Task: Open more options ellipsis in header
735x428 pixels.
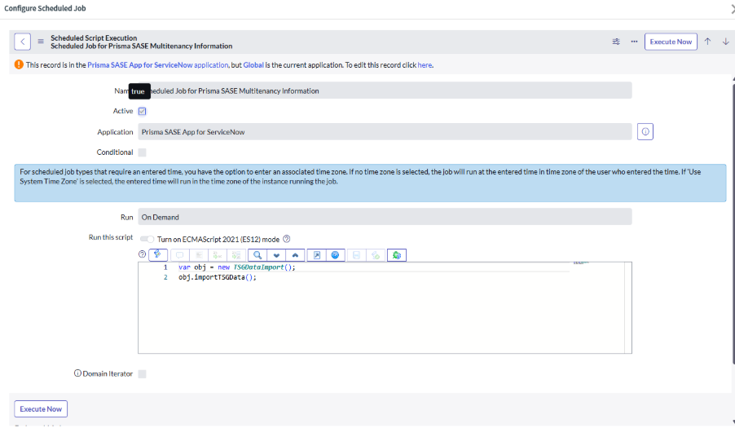Action: tap(634, 42)
